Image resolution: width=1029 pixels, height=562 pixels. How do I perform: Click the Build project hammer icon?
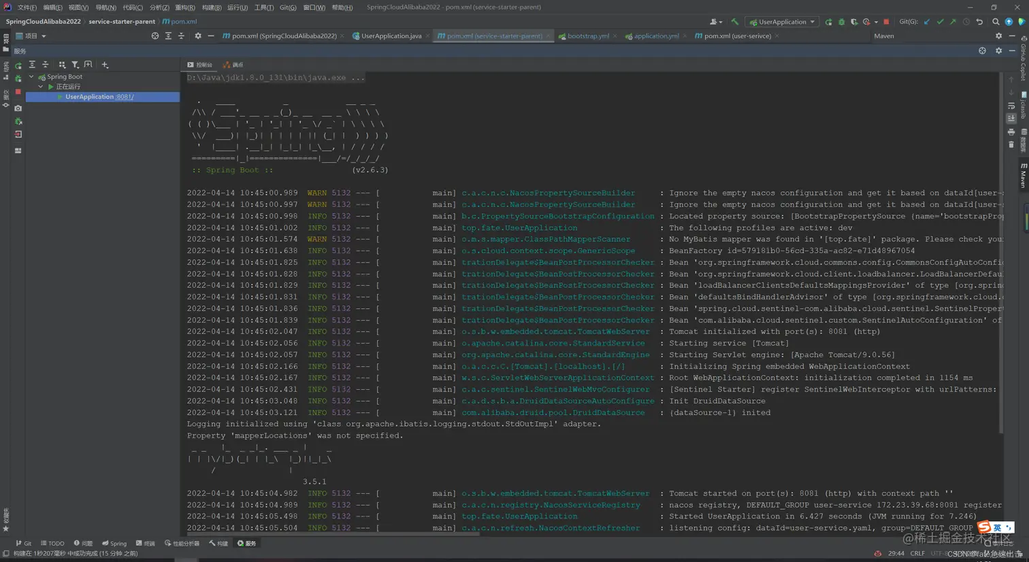(734, 22)
